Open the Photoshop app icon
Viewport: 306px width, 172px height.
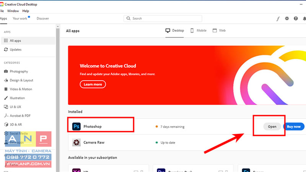76,127
